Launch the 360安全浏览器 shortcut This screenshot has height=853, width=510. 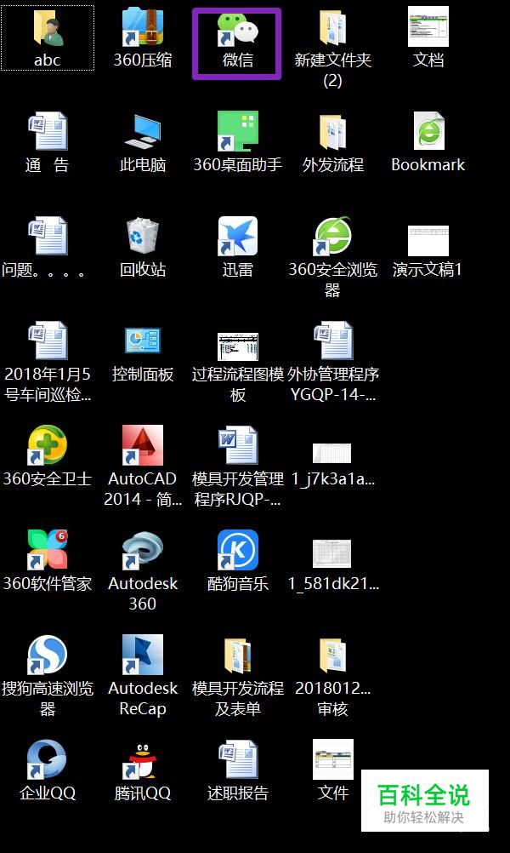[x=332, y=236]
